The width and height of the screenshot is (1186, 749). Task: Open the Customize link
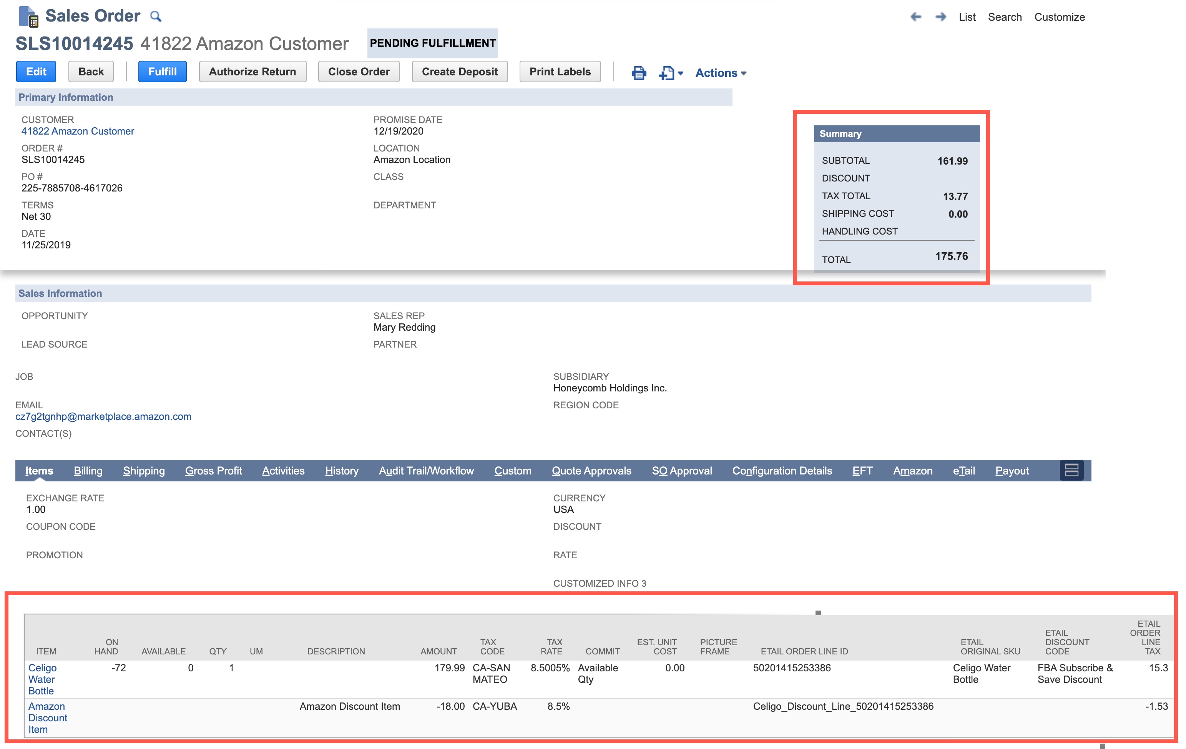point(1060,17)
